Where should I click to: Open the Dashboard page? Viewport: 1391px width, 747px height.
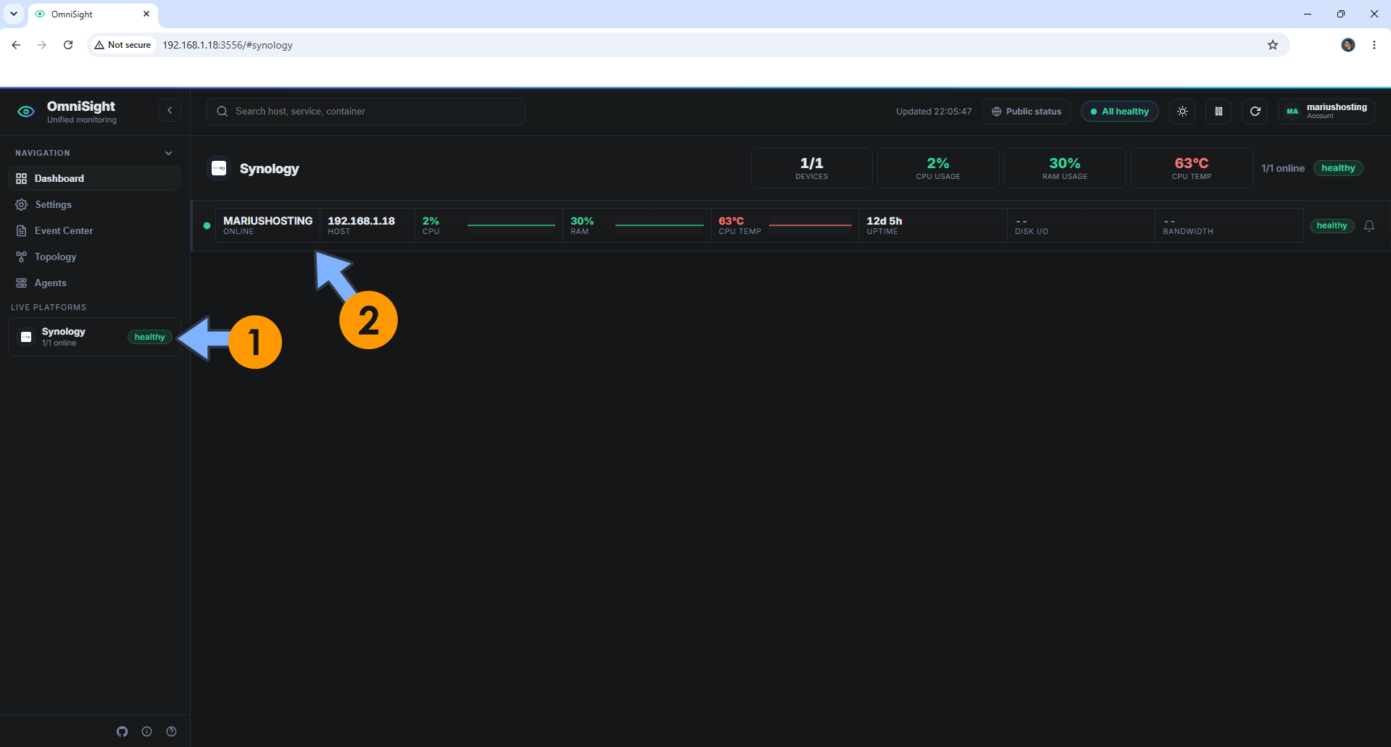point(94,178)
